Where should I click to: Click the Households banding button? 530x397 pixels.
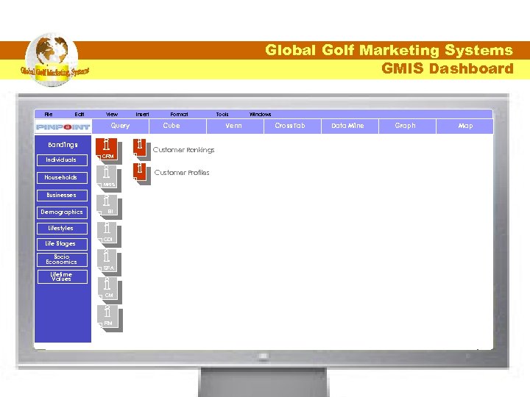[x=62, y=178]
